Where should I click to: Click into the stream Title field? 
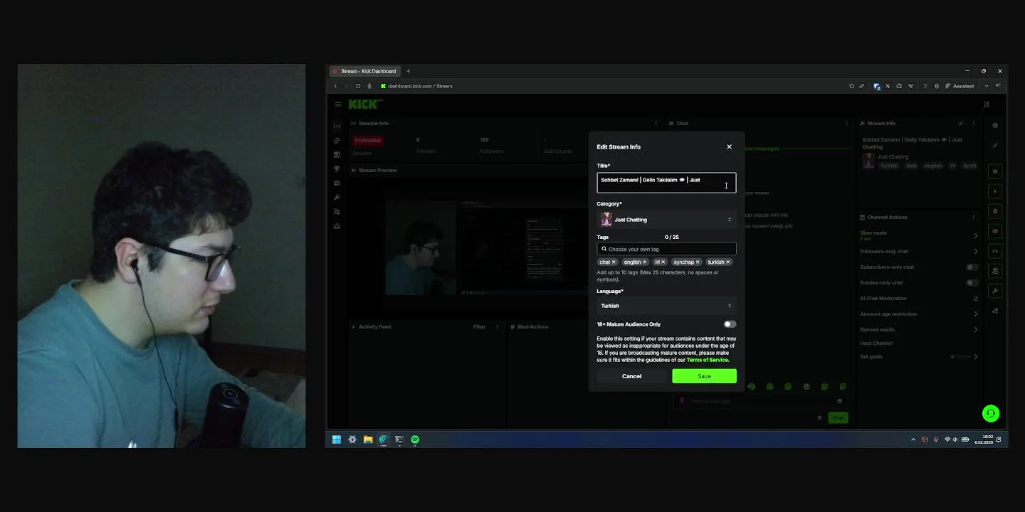point(666,183)
